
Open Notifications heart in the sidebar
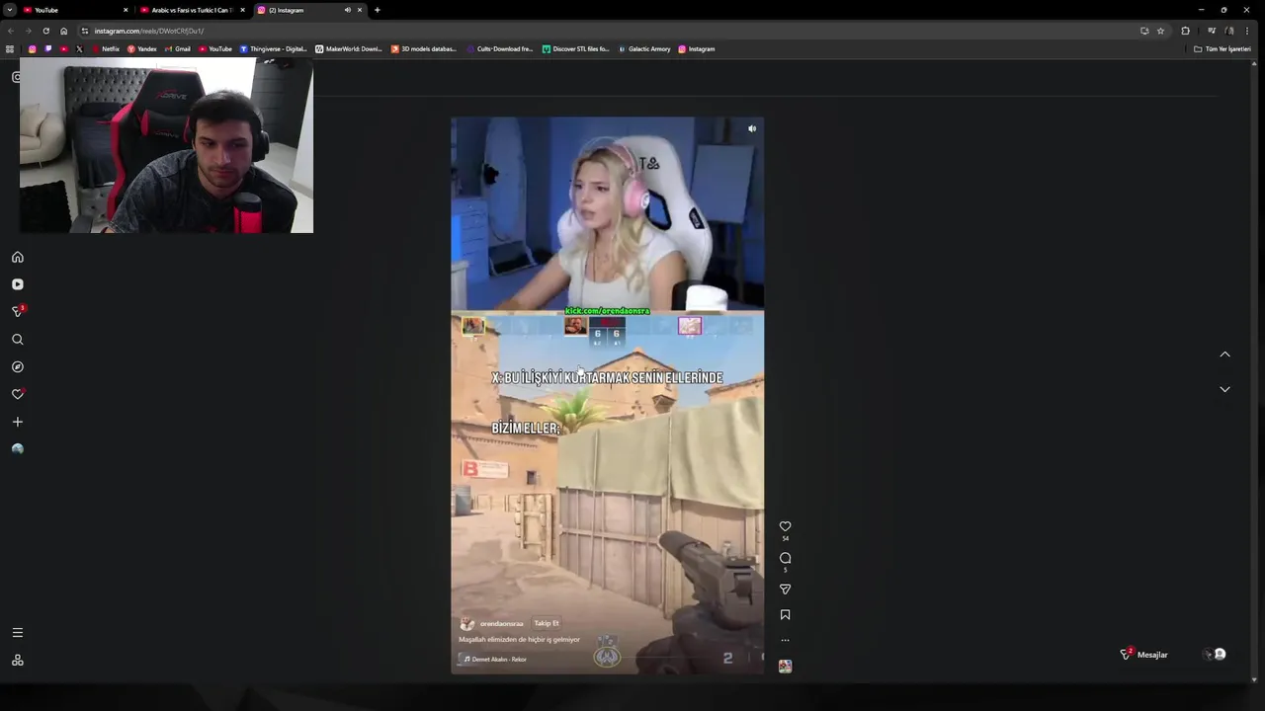coord(17,394)
